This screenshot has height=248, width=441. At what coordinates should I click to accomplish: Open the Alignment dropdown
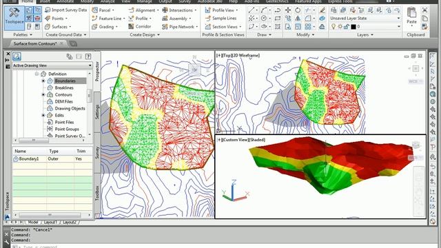click(x=143, y=10)
